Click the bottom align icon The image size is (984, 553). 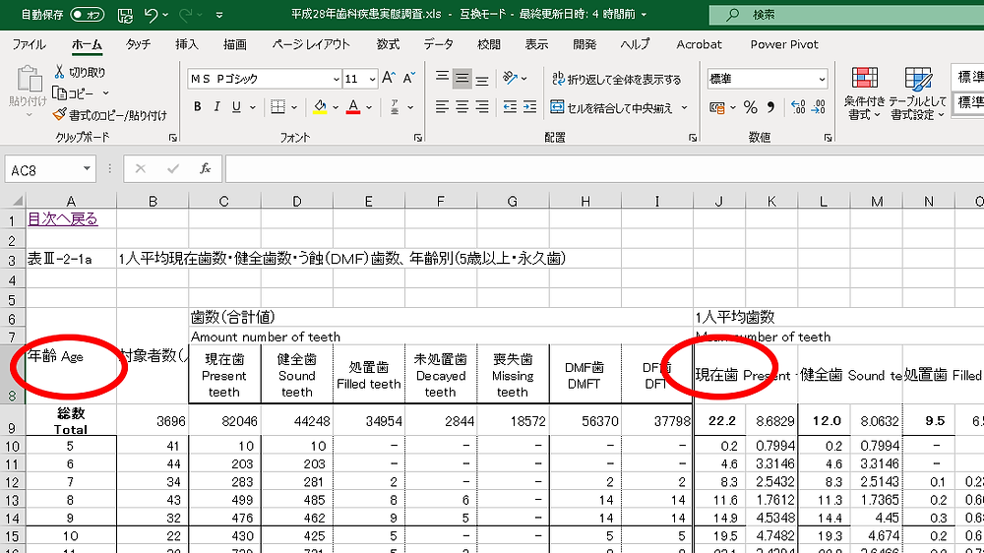tap(482, 79)
